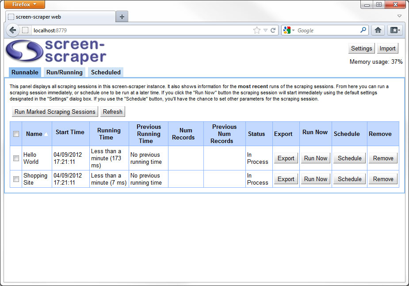Bookmark this page with the star icon
Viewport: 409px width, 286px height.
coord(256,30)
